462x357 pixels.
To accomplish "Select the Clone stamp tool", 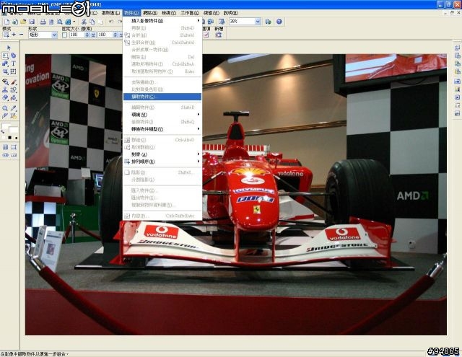I will pyautogui.click(x=5, y=89).
